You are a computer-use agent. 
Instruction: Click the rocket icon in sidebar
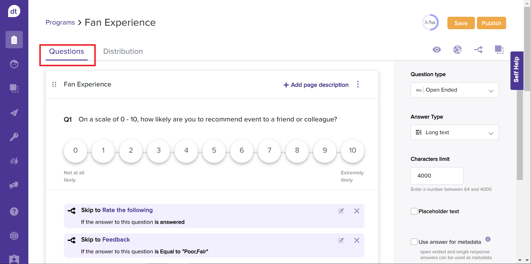coord(14,112)
